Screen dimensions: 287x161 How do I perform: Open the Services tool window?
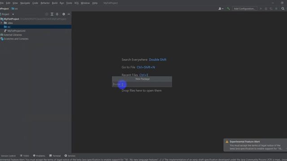70,156
